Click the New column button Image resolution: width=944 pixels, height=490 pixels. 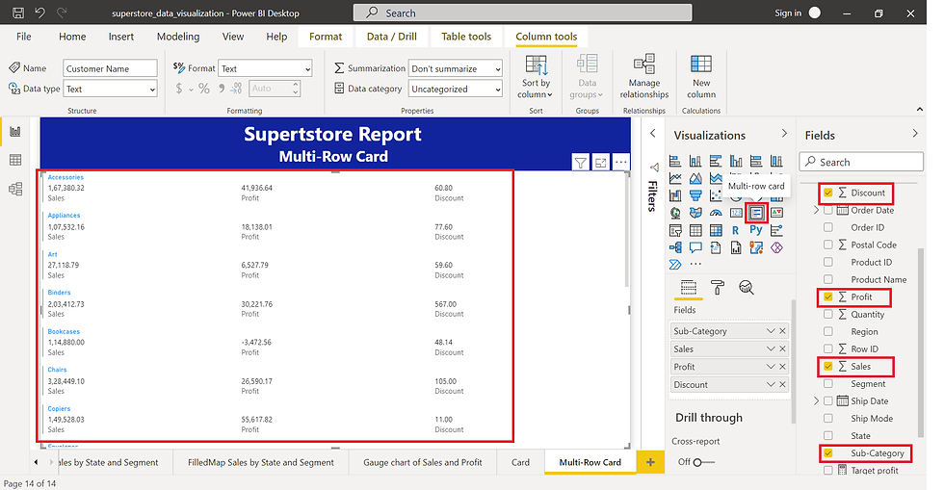[701, 77]
